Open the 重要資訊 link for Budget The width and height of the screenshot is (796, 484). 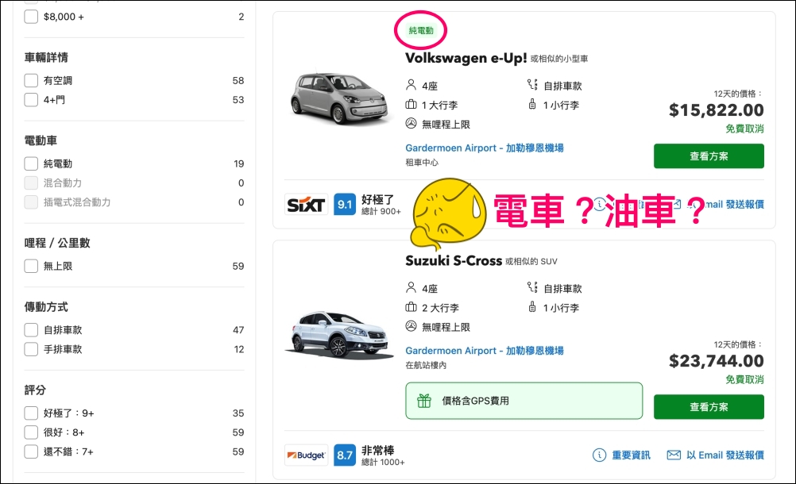pos(631,455)
